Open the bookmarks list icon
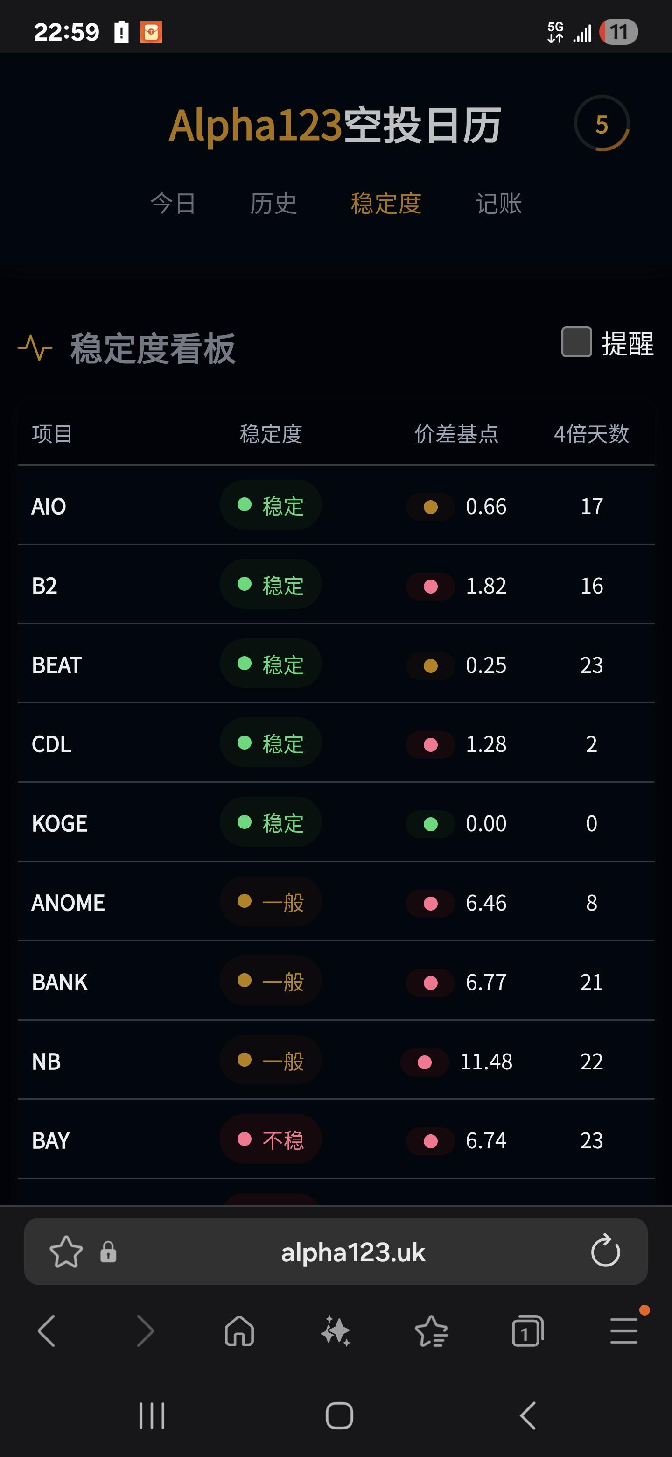Image resolution: width=672 pixels, height=1457 pixels. [x=432, y=1331]
